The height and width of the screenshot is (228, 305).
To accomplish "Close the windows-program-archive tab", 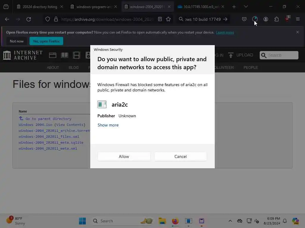I will tap(116, 7).
